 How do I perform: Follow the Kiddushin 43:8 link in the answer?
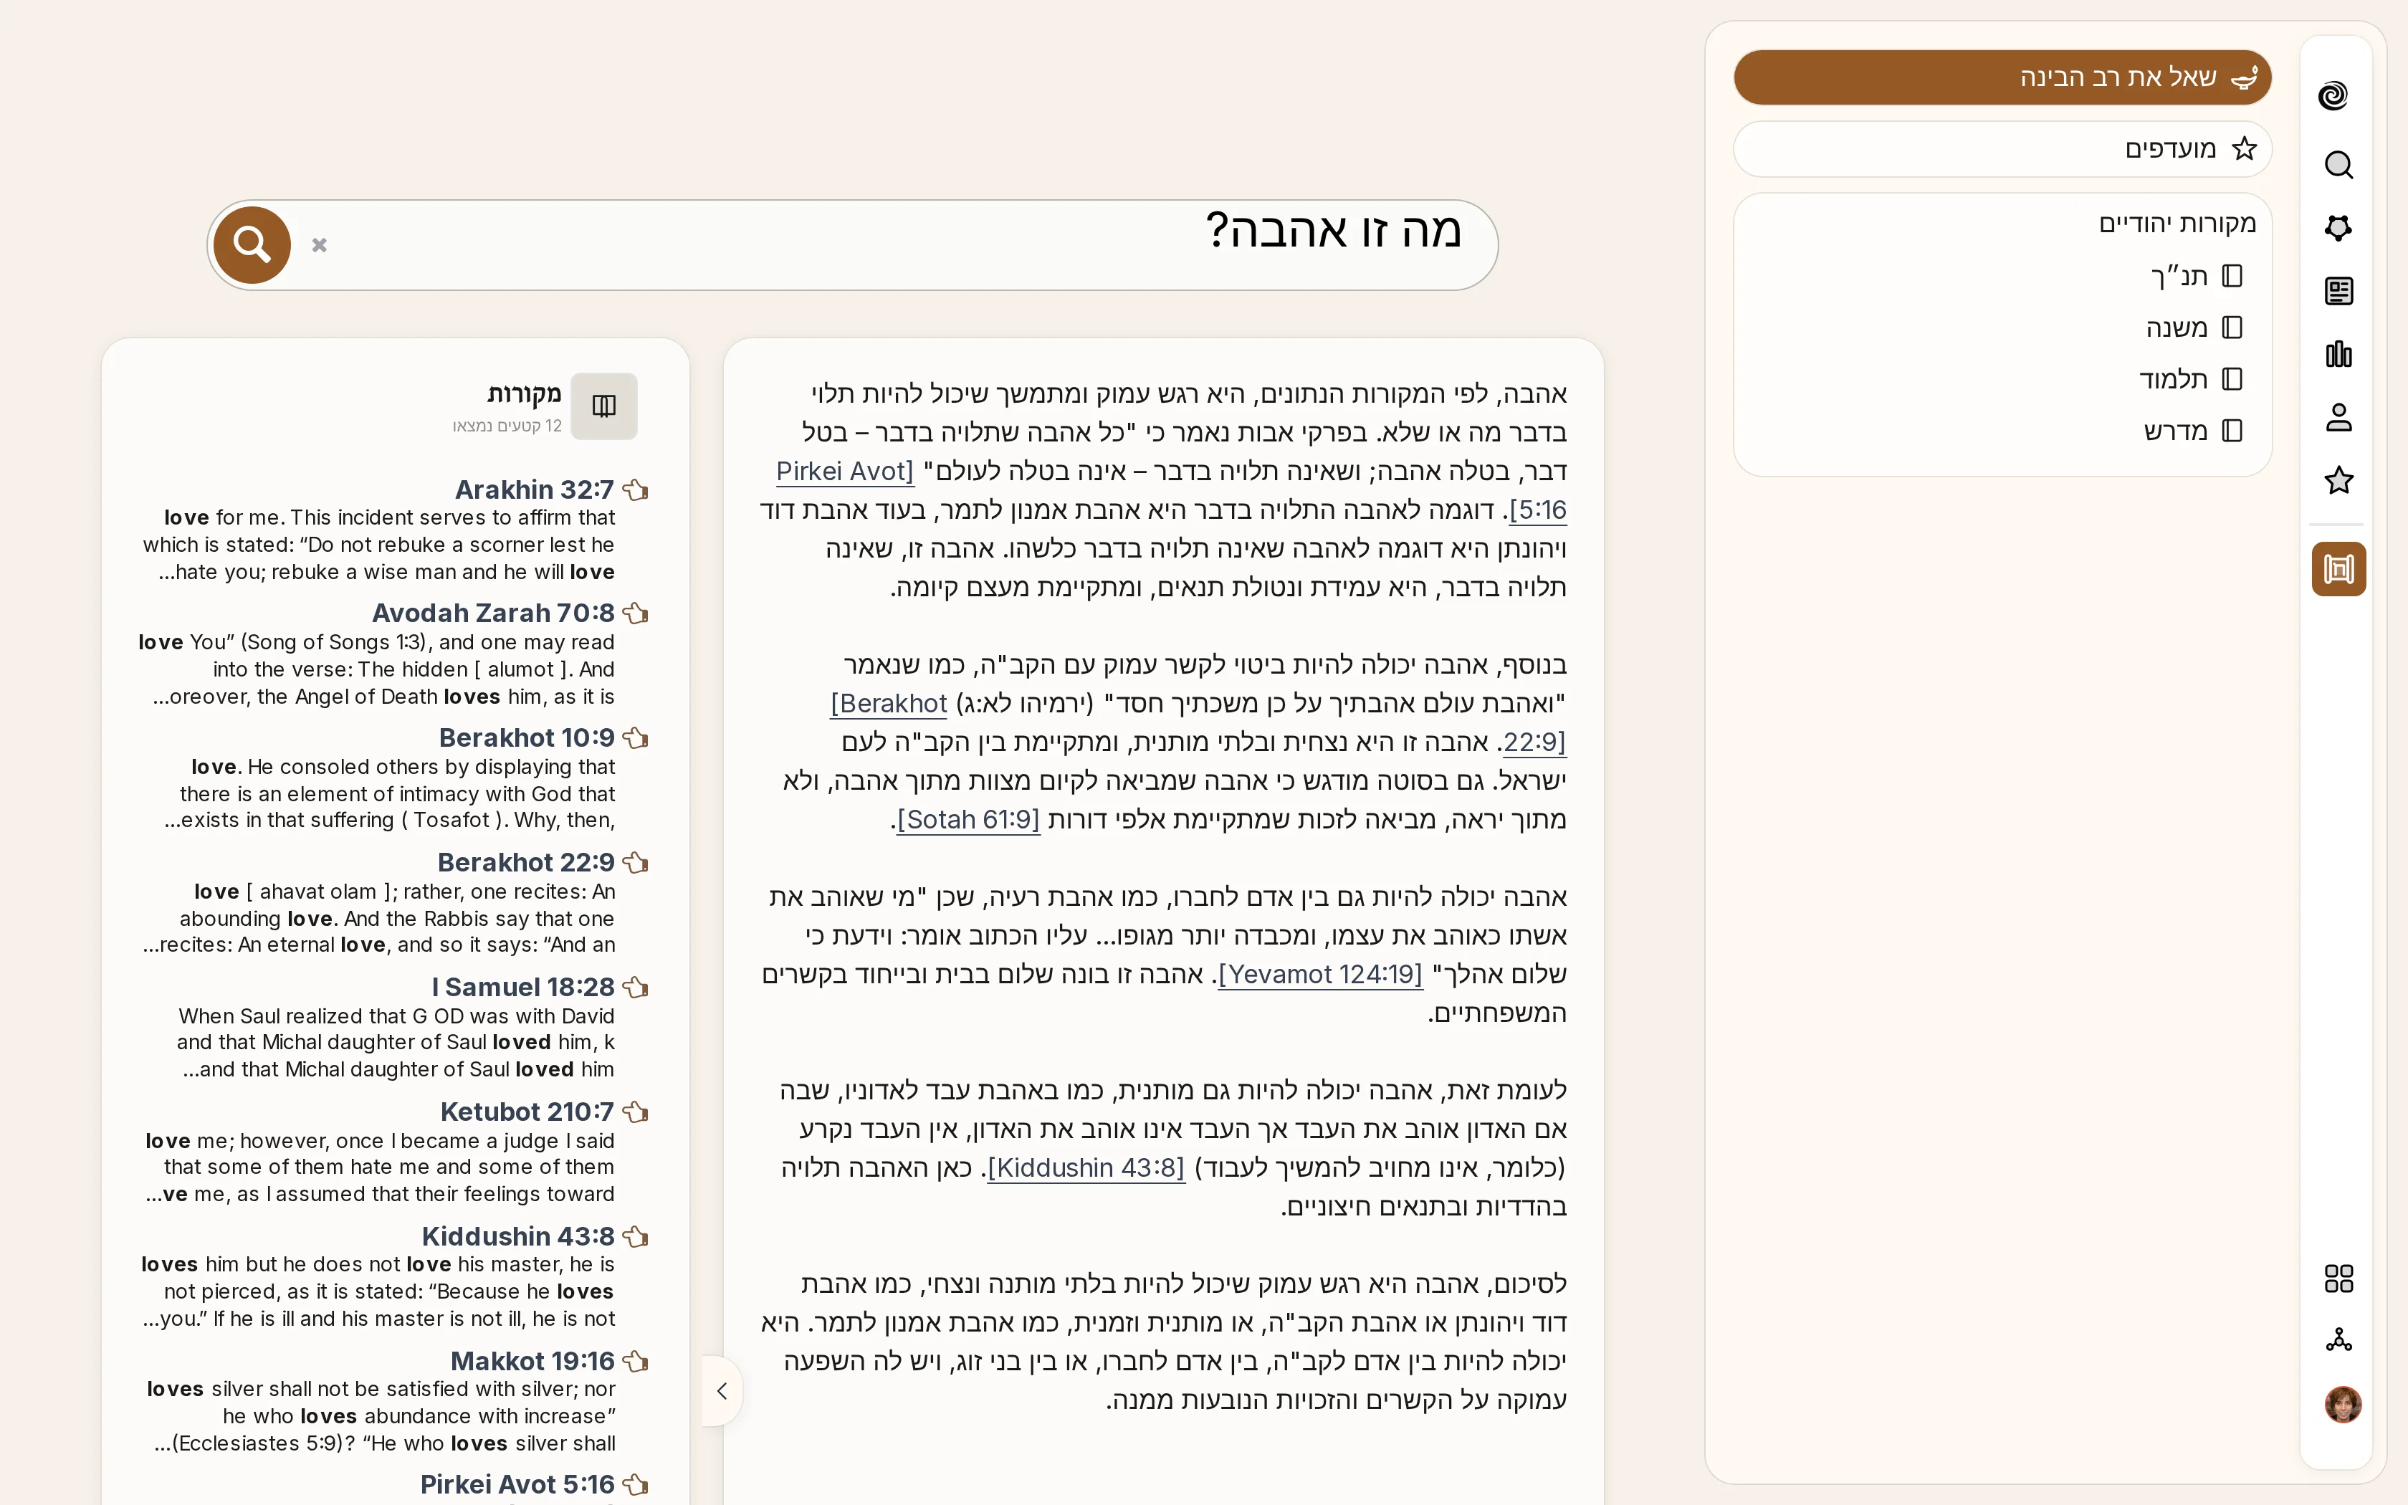[1086, 1167]
